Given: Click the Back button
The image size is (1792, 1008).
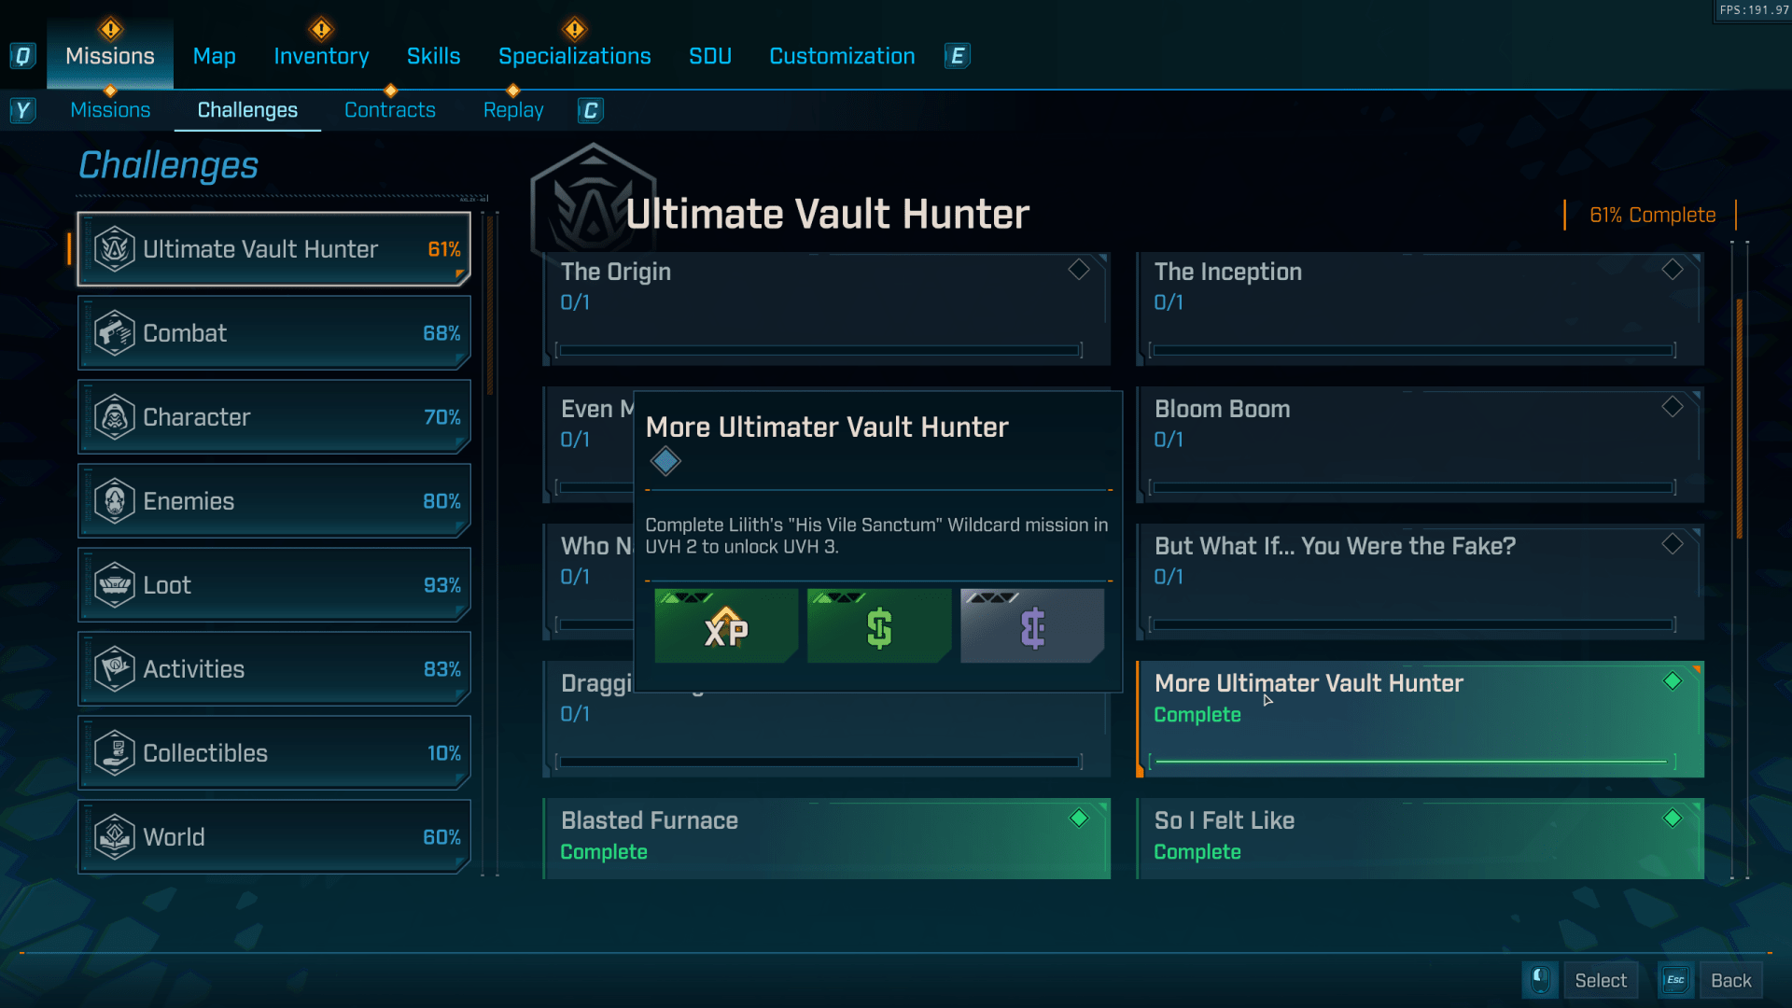Looking at the screenshot, I should (1731, 980).
